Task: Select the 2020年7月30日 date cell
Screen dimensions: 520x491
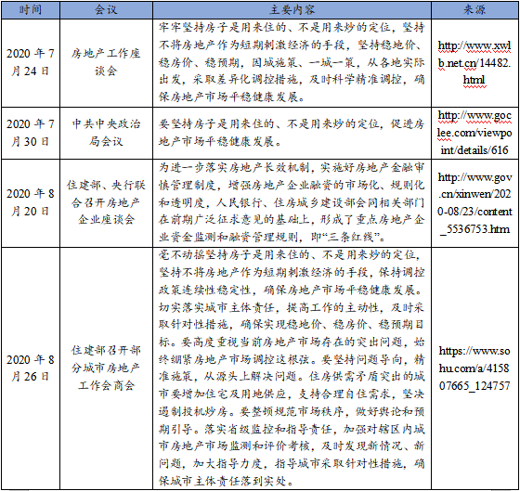Action: click(x=30, y=133)
